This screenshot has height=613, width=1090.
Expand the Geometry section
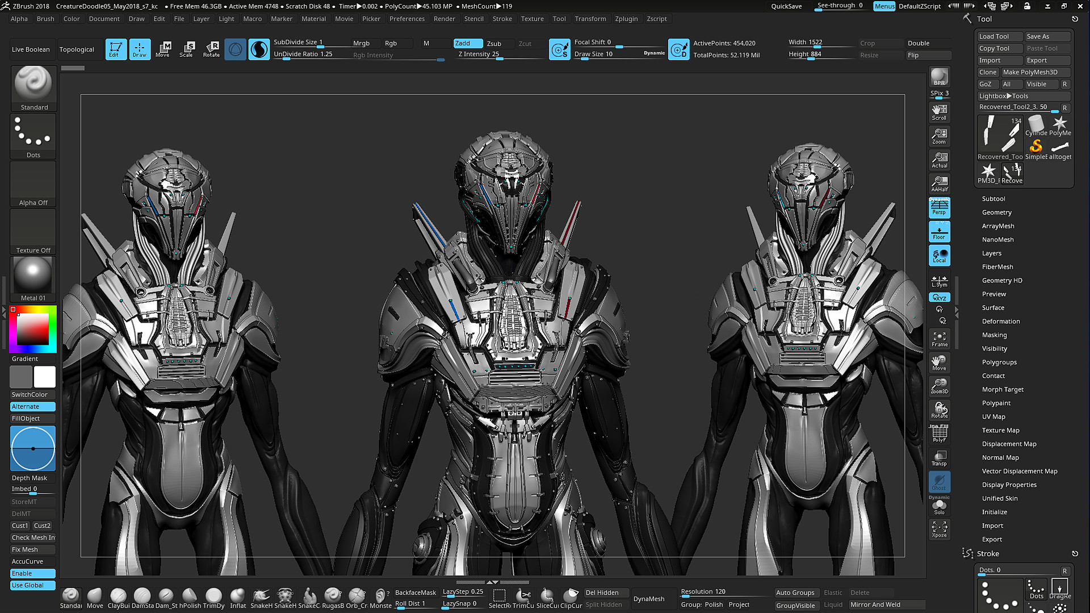[x=996, y=212]
